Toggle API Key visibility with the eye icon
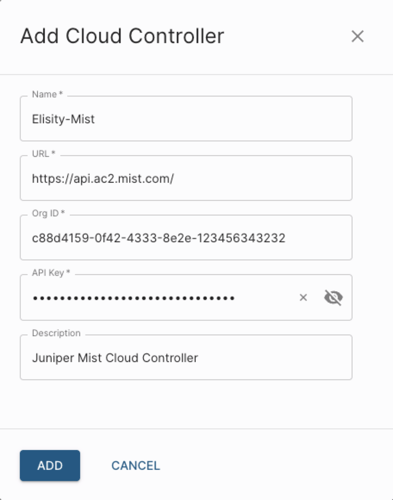 click(333, 297)
